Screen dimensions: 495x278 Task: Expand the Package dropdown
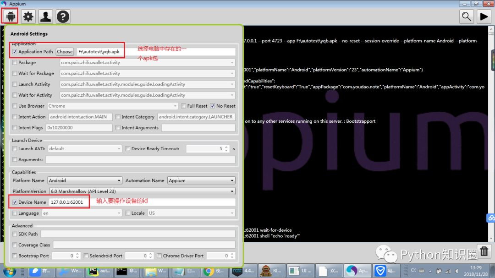(x=232, y=62)
